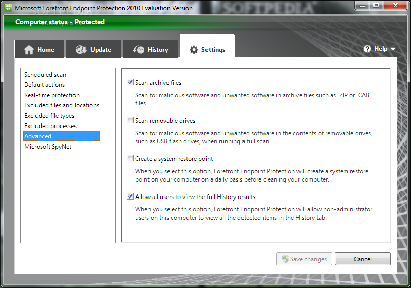
Task: Click the History tab clock icon
Action: coord(138,49)
